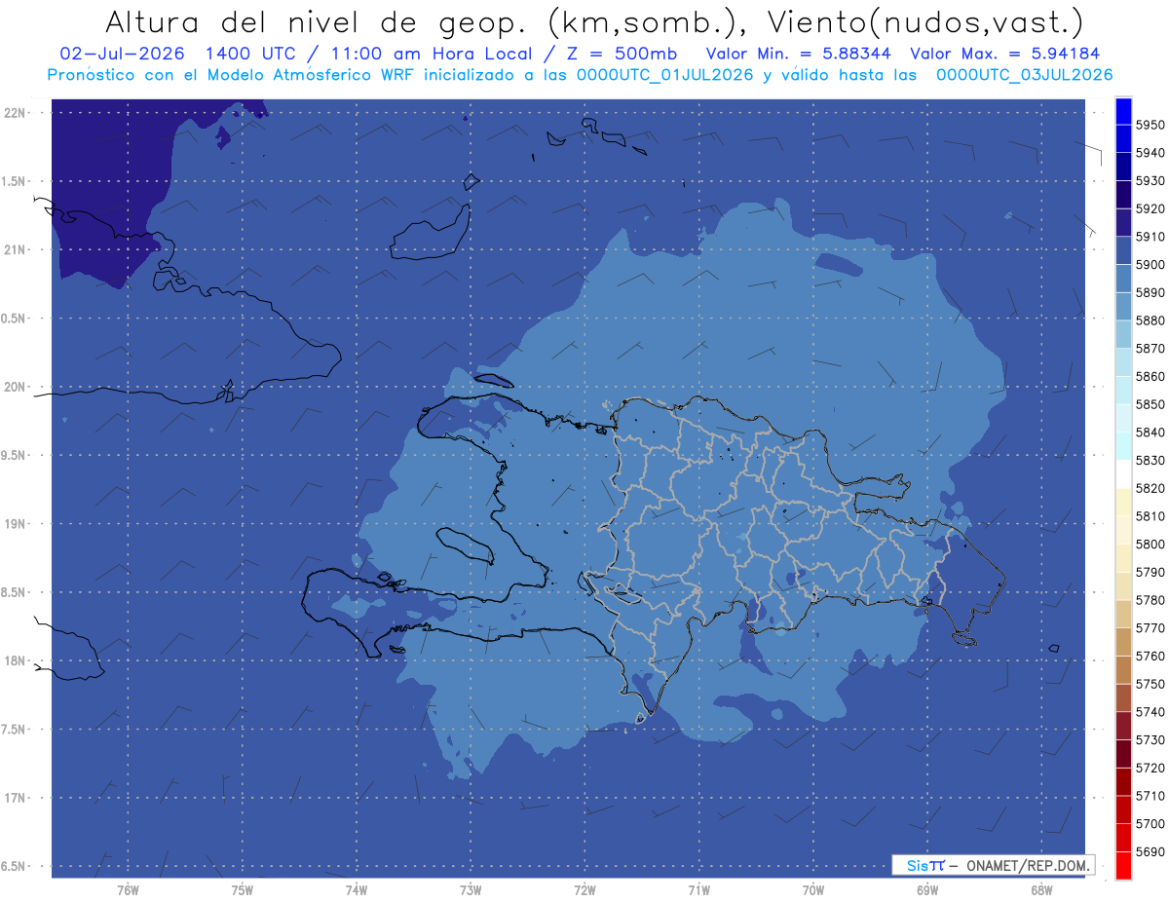Click the colorbar value label 5780
Viewport: 1169px width, 903px height.
click(x=1150, y=600)
